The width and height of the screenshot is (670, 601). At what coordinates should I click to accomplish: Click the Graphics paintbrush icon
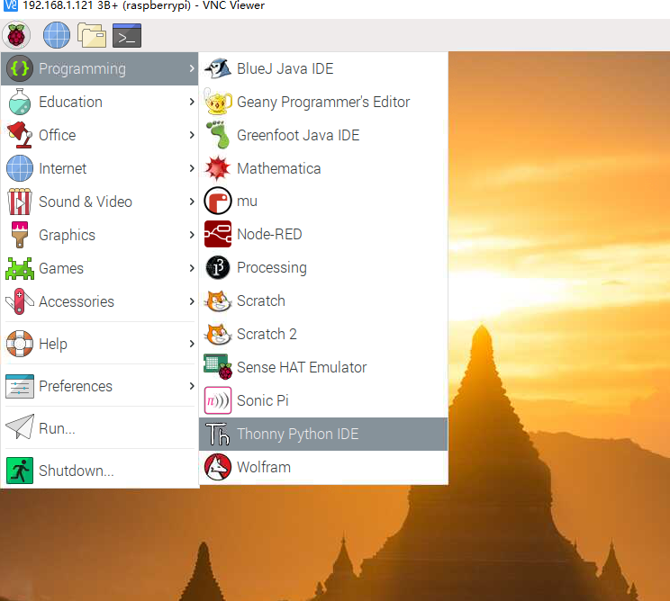coord(20,235)
